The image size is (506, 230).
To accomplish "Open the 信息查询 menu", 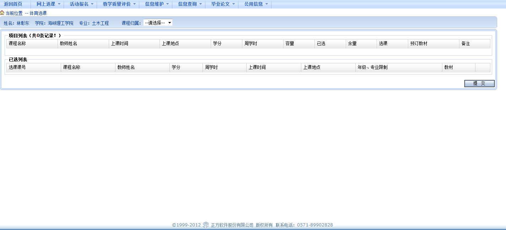I will [x=187, y=4].
